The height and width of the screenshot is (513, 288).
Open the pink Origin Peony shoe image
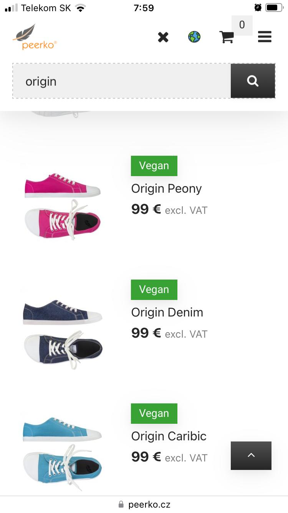pos(63,207)
